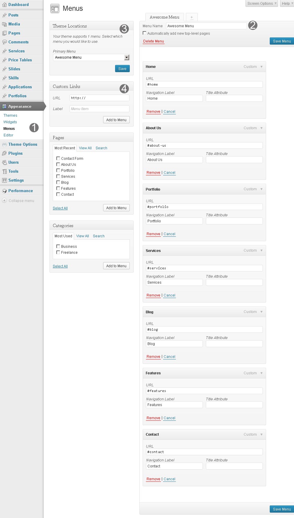This screenshot has width=294, height=518.
Task: Collapse the Services menu item arrow
Action: point(261,250)
